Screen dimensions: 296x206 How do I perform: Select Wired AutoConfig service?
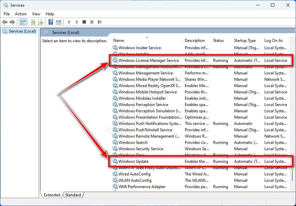click(200, 174)
